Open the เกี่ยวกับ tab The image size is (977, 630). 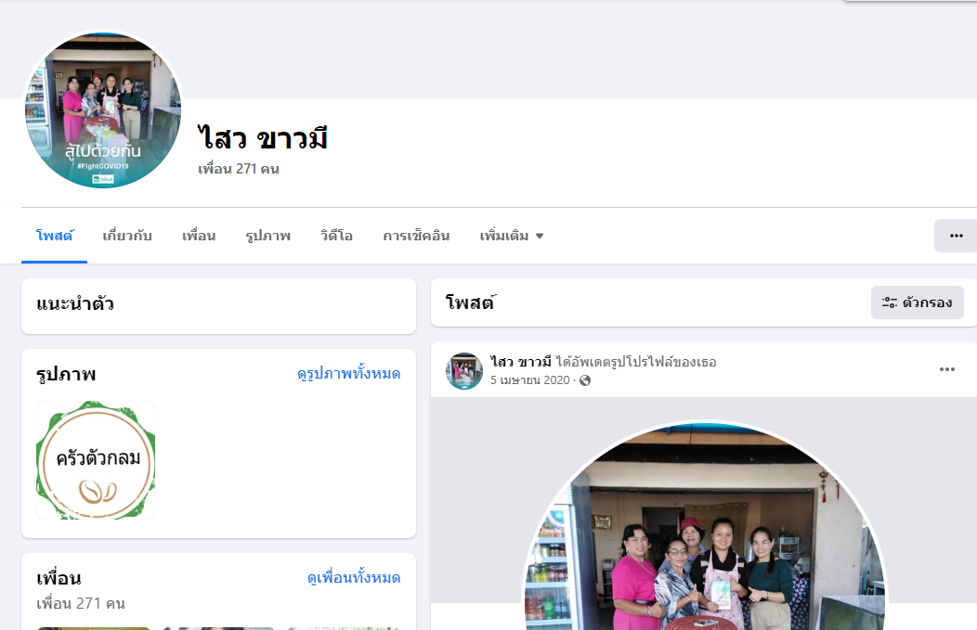coord(127,236)
